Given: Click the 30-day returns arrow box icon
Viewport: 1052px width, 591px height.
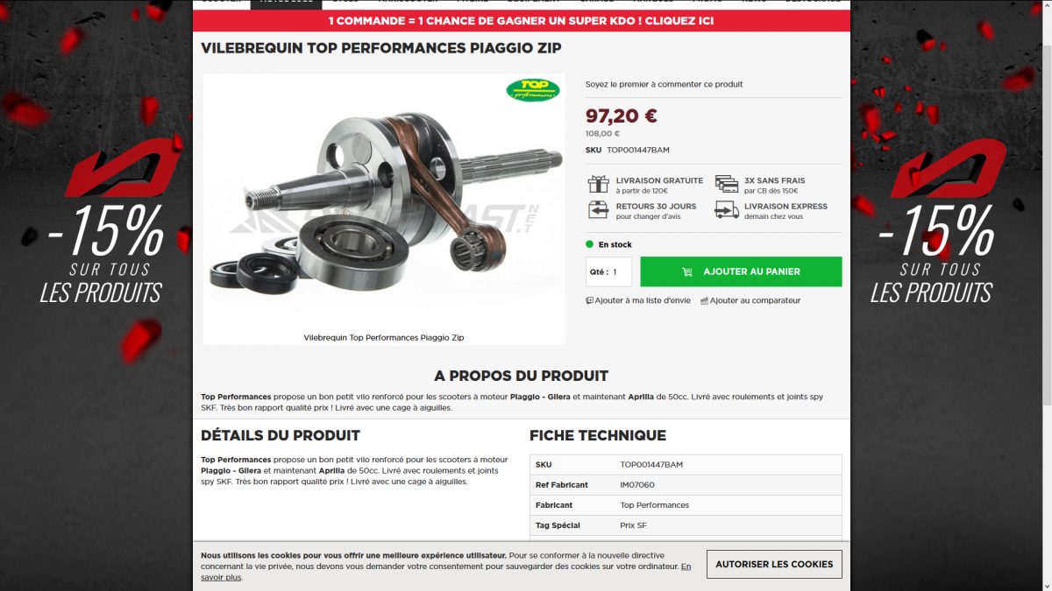Looking at the screenshot, I should click(599, 209).
